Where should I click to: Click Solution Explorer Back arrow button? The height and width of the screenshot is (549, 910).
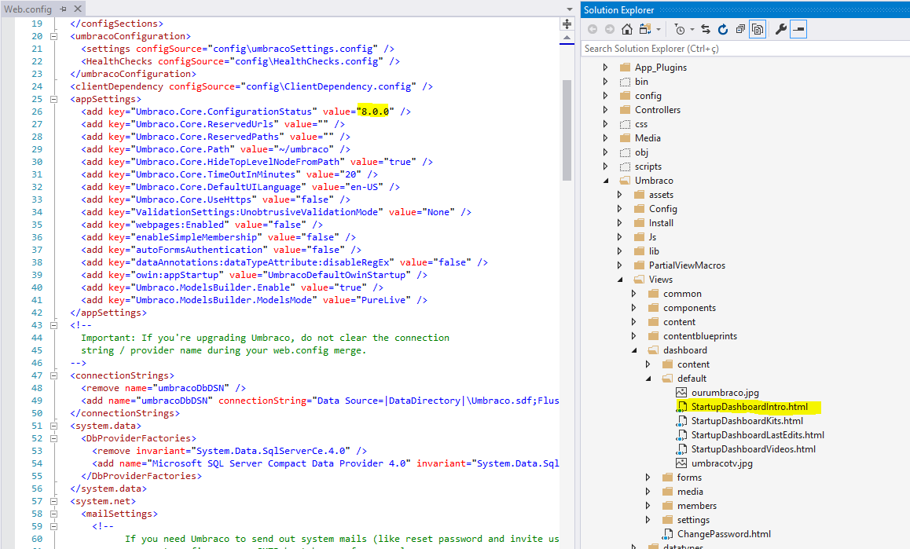pyautogui.click(x=593, y=29)
